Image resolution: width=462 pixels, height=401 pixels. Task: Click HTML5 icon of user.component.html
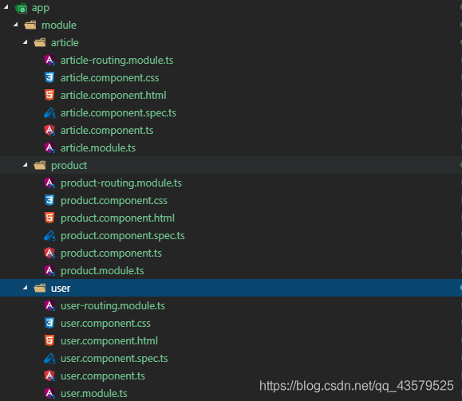[x=49, y=341]
